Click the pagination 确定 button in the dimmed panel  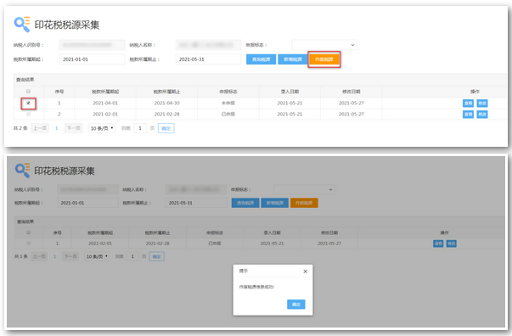(x=157, y=257)
